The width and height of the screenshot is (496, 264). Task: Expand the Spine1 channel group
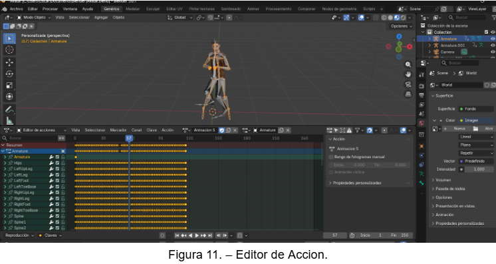pos(5,222)
